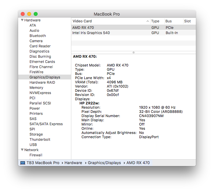The height and width of the screenshot is (192, 214).
Task: Open Hardware RAID entry
Action: (x=42, y=82)
